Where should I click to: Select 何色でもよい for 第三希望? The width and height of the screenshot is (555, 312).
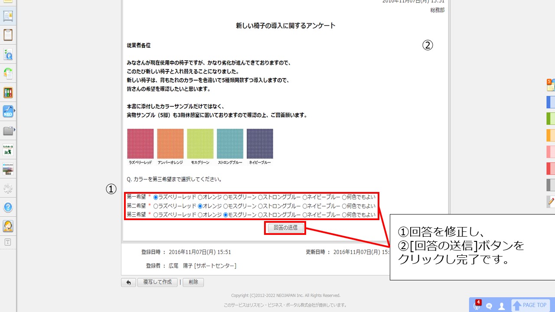(x=344, y=215)
